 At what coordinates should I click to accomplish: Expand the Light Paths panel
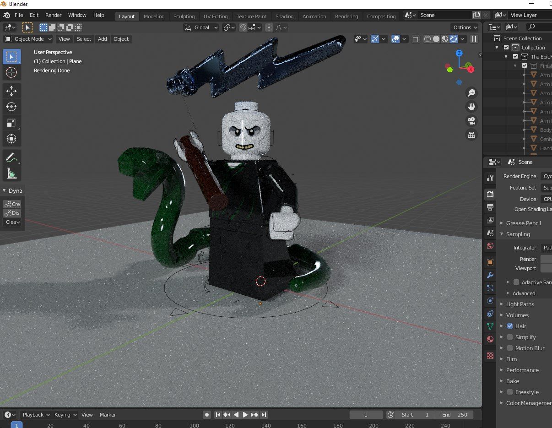point(520,304)
